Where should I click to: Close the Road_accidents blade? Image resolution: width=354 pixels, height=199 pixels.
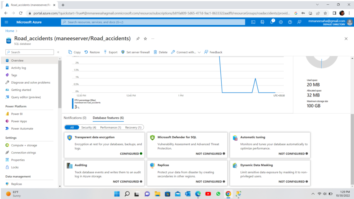pyautogui.click(x=346, y=39)
